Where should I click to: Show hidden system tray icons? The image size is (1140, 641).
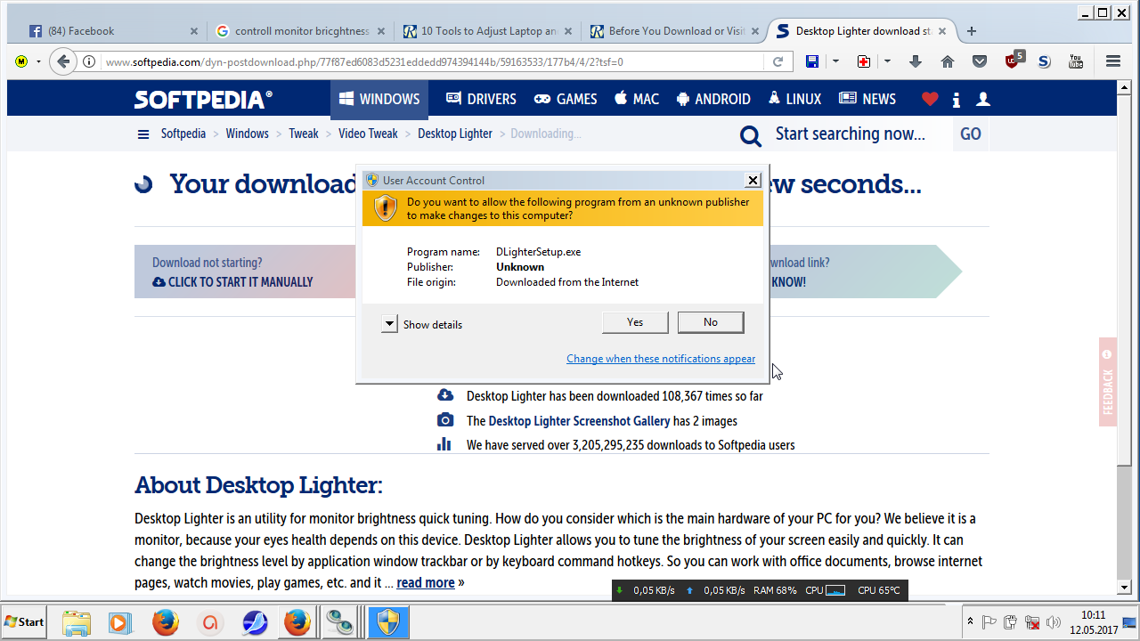(x=970, y=621)
